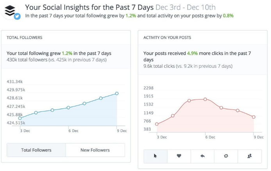Image resolution: width=271 pixels, height=171 pixels.
Task: Click the Activity On Your Posts heading
Action: [167, 37]
